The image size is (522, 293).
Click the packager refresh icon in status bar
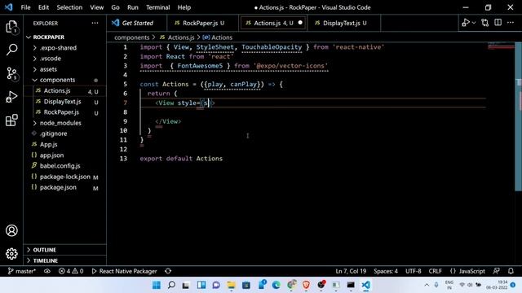pyautogui.click(x=168, y=271)
